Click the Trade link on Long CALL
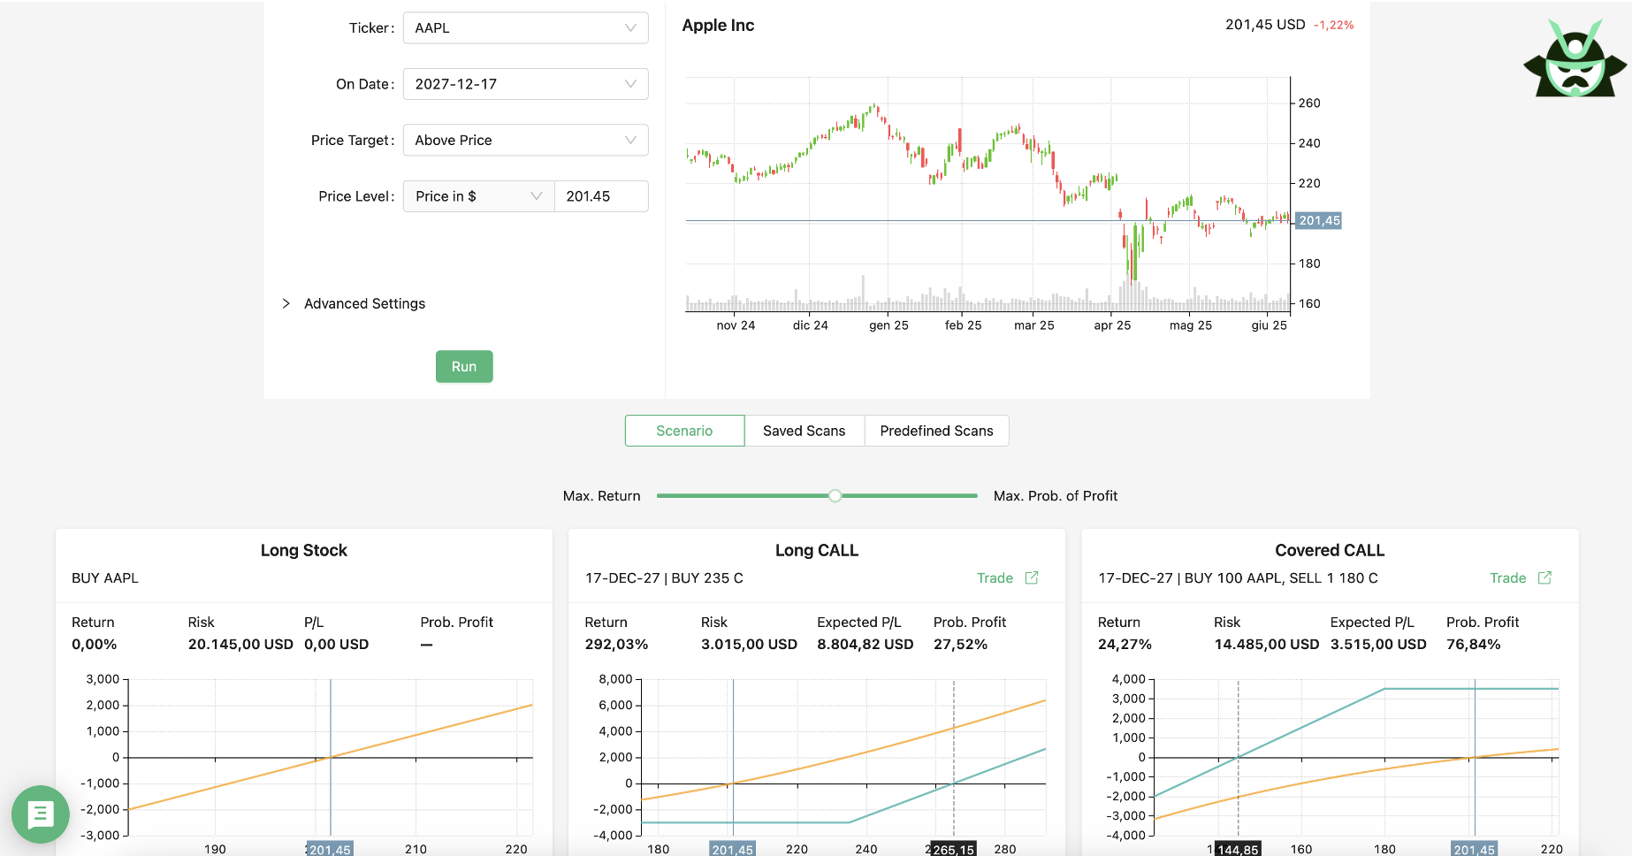 point(995,577)
